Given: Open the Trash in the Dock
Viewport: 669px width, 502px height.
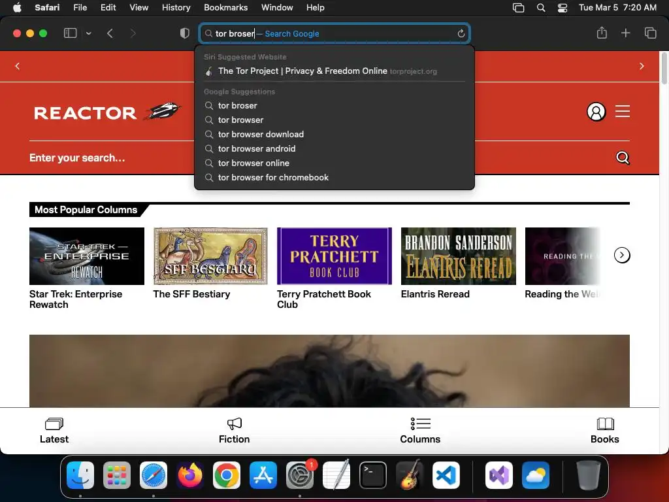Looking at the screenshot, I should 589,475.
